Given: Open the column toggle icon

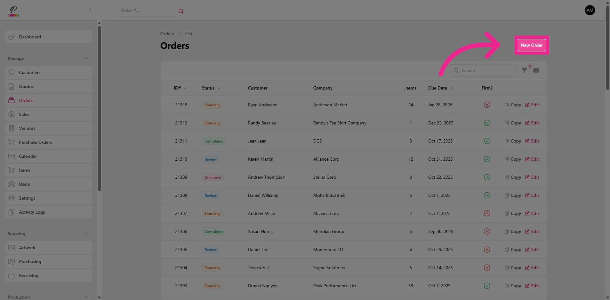Looking at the screenshot, I should pos(536,70).
